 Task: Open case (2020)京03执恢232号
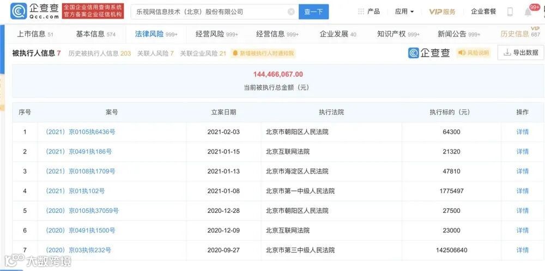point(78,250)
